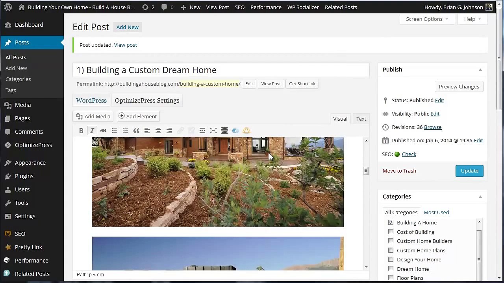The image size is (504, 283).
Task: Show kitchen sink toolbar toggle icon
Action: (224, 130)
